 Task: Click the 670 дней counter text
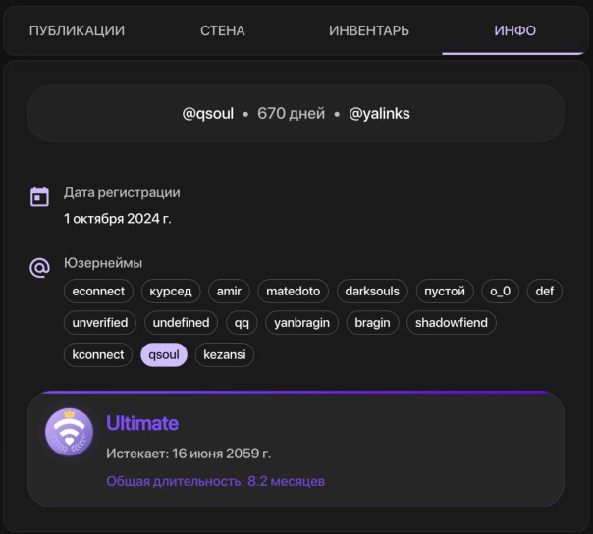coord(291,113)
